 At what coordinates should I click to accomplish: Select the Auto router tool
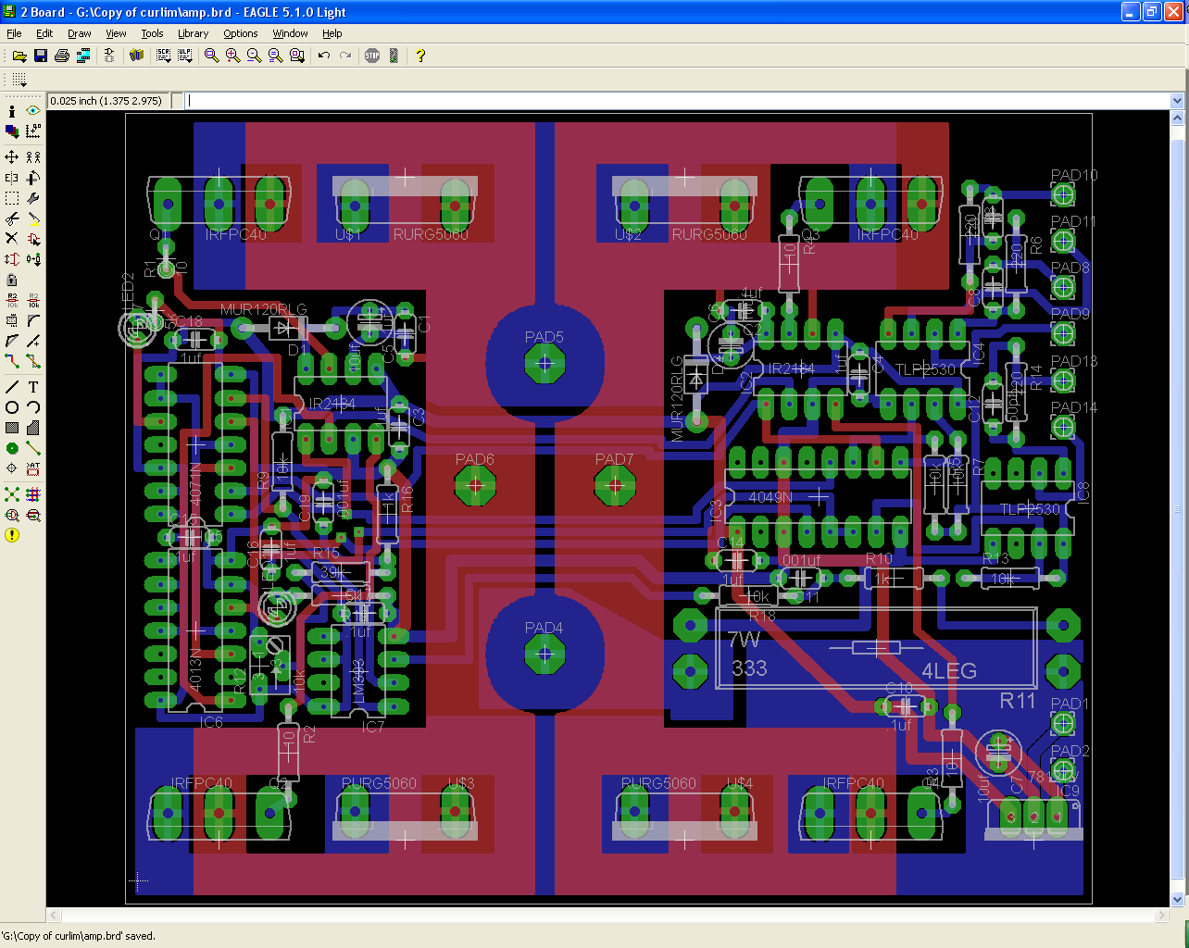click(33, 494)
